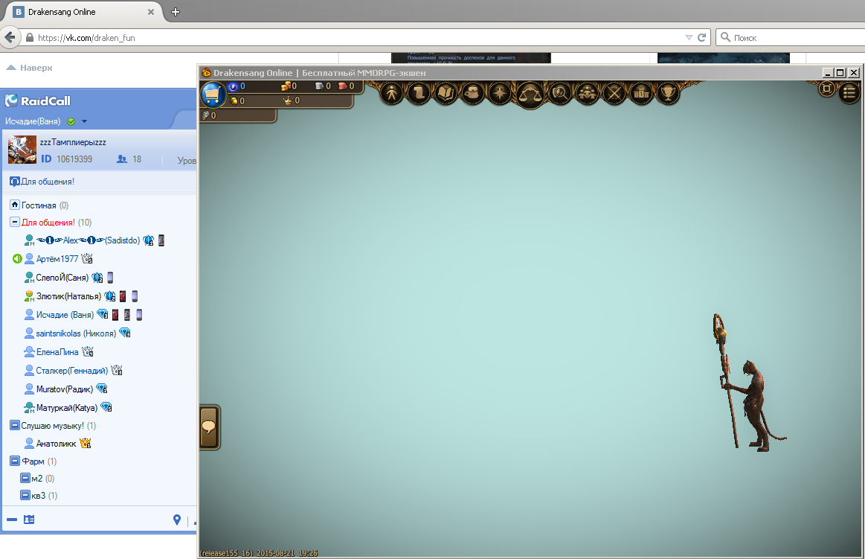865x559 pixels.
Task: Click the zzzТамплиерыzzz group avatar
Action: point(22,150)
